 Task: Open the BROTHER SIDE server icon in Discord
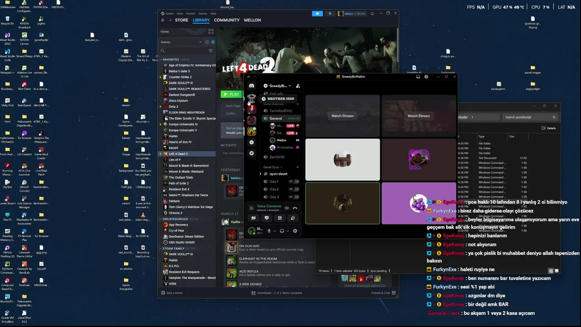(x=251, y=99)
